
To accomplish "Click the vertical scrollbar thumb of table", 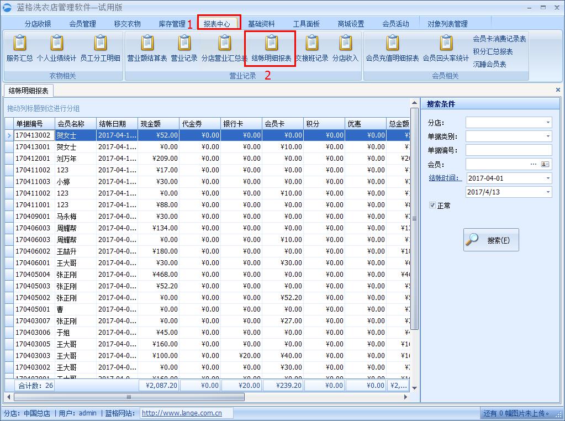I will (x=414, y=218).
